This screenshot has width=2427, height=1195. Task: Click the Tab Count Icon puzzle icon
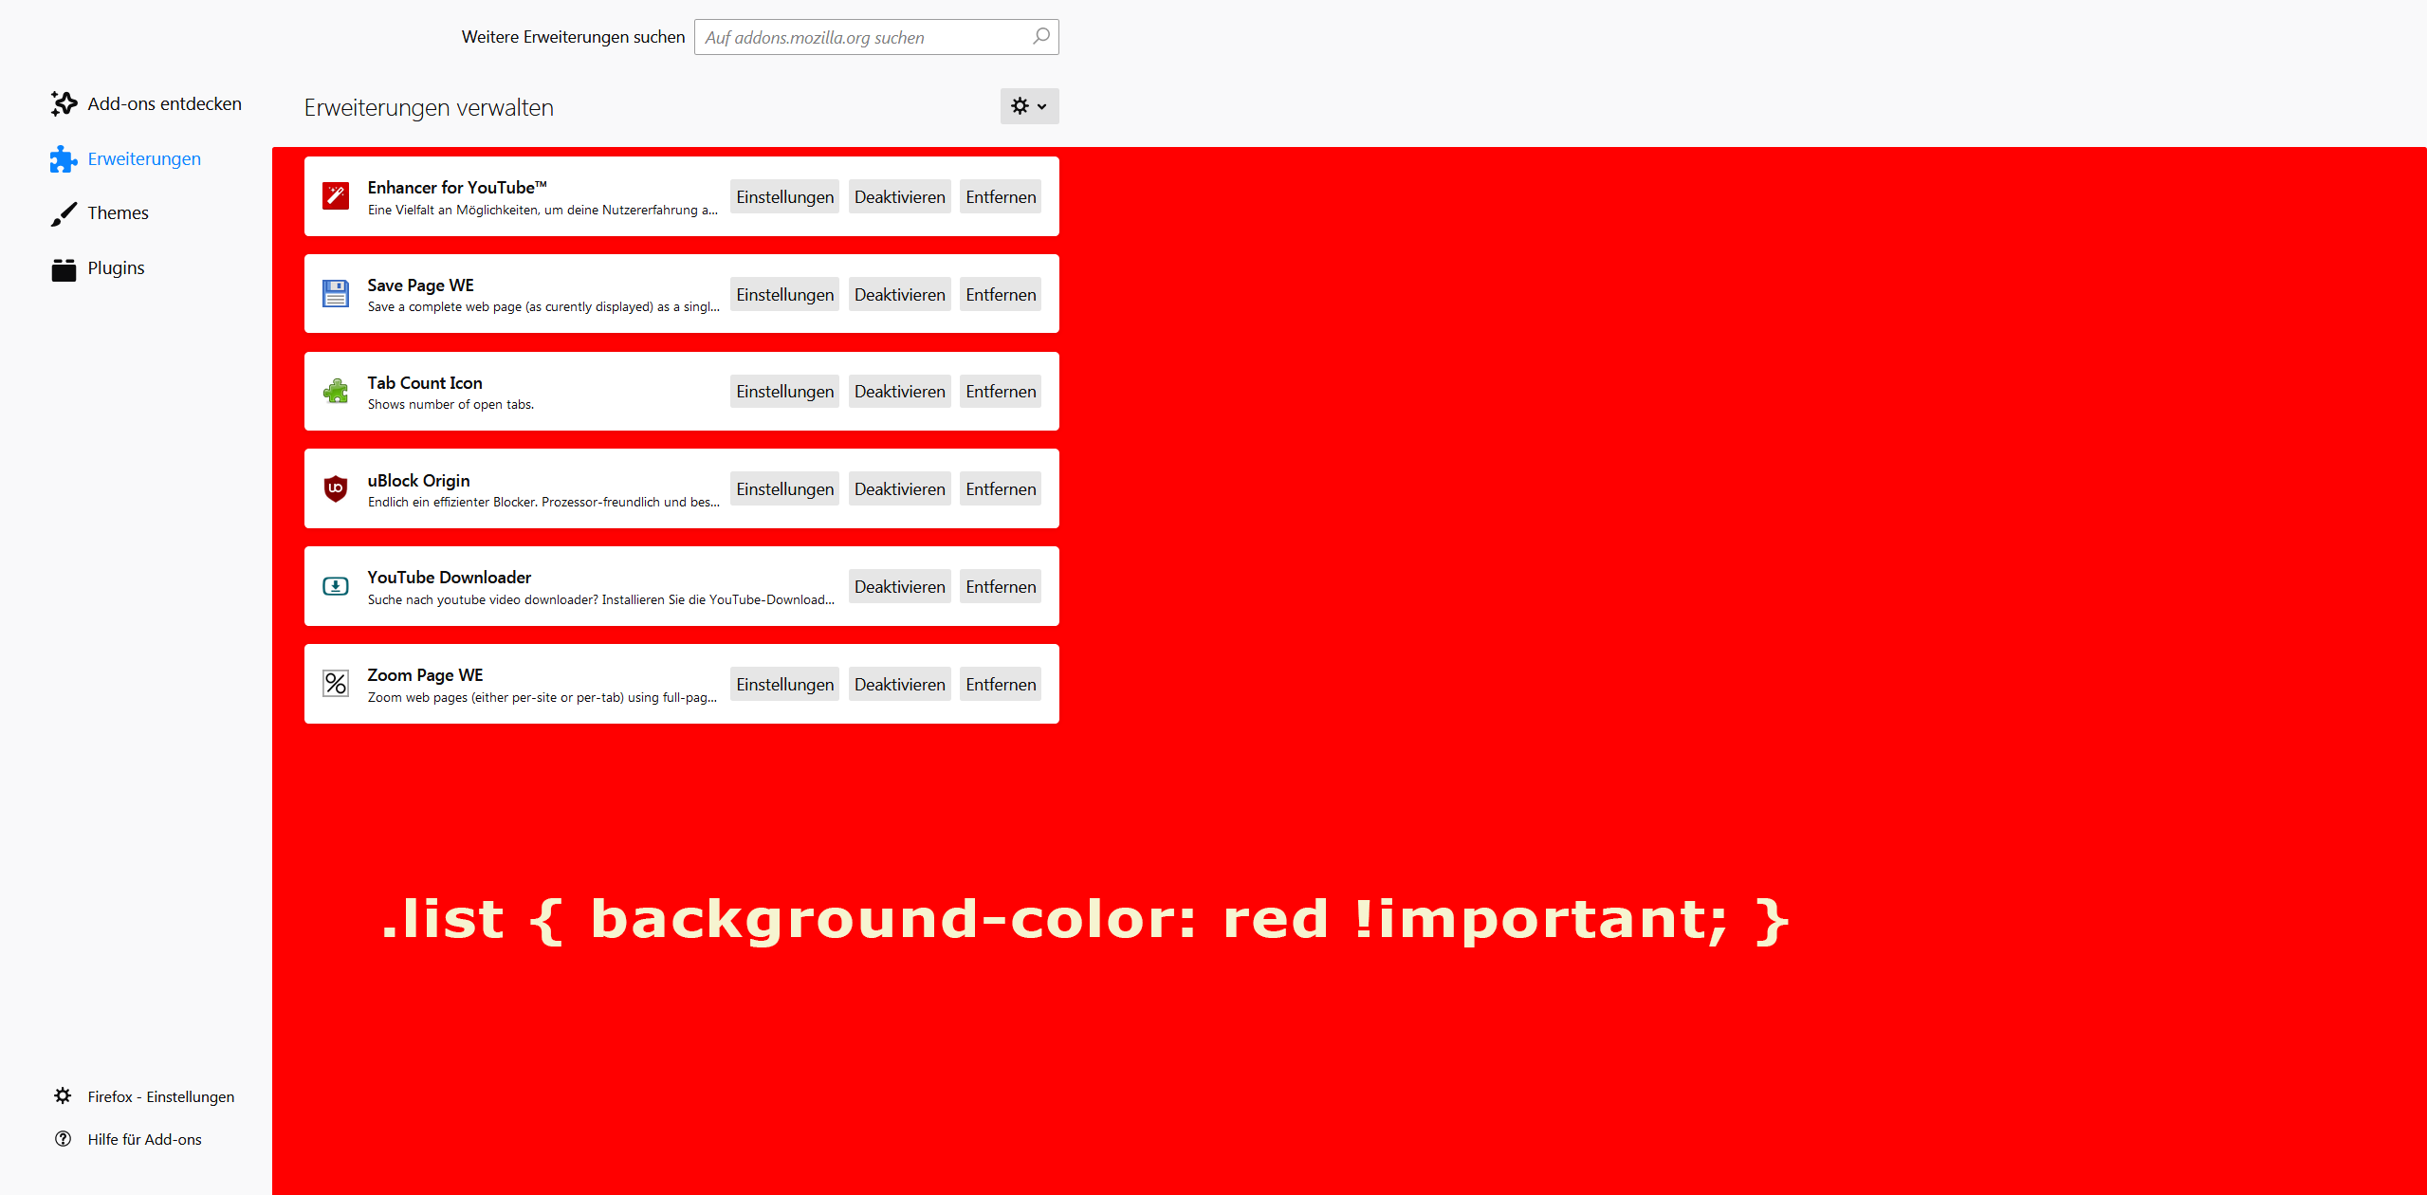[336, 392]
